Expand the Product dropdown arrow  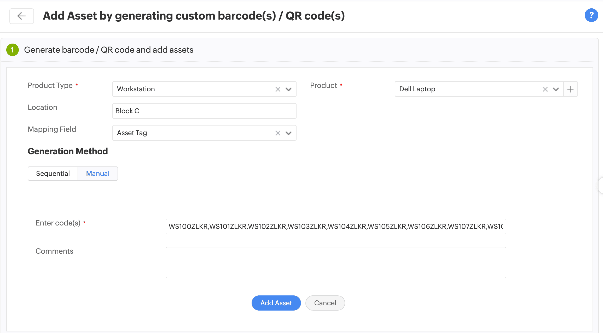[556, 89]
